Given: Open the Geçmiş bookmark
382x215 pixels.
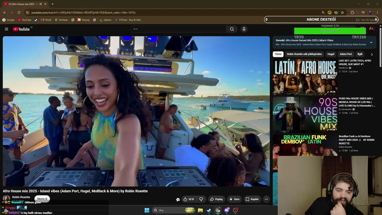Looking at the screenshot, I should point(84,20).
